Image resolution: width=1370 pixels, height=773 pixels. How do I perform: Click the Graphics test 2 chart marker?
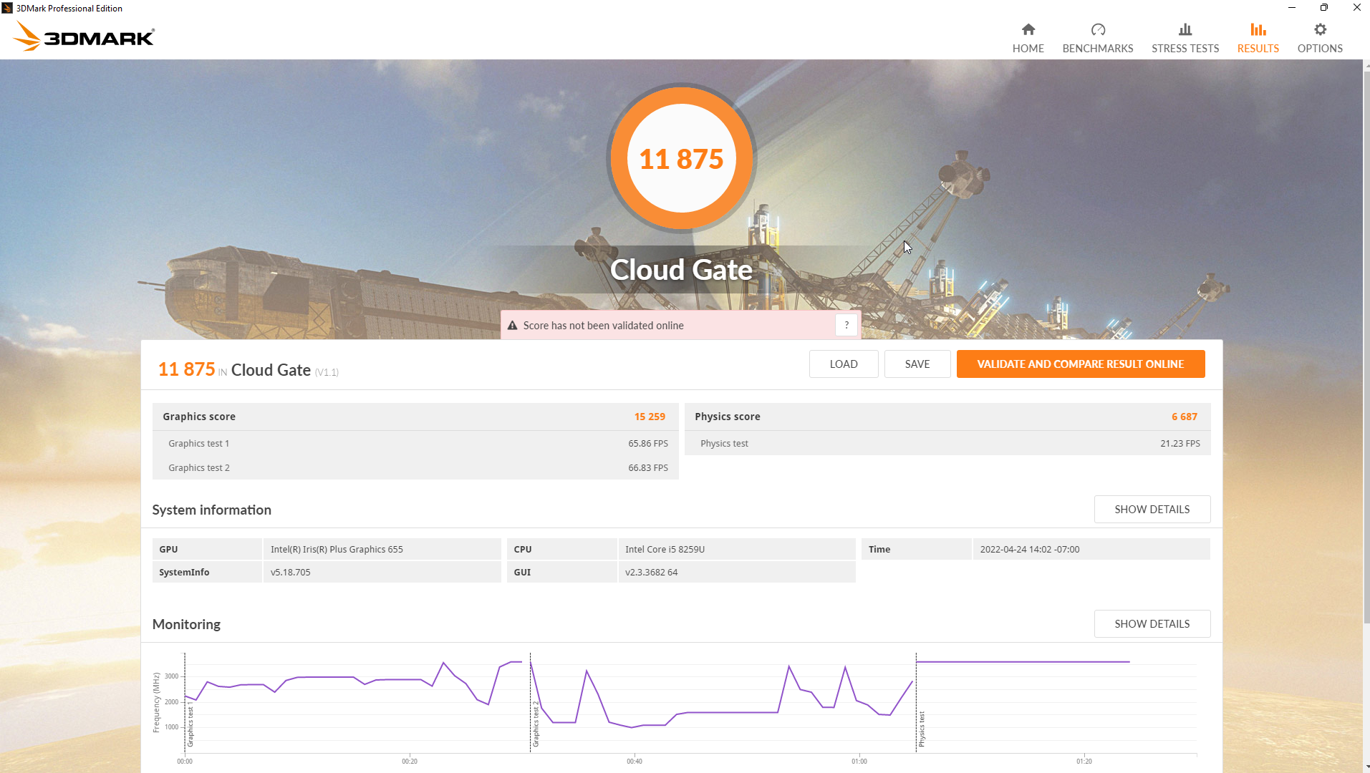pyautogui.click(x=536, y=724)
